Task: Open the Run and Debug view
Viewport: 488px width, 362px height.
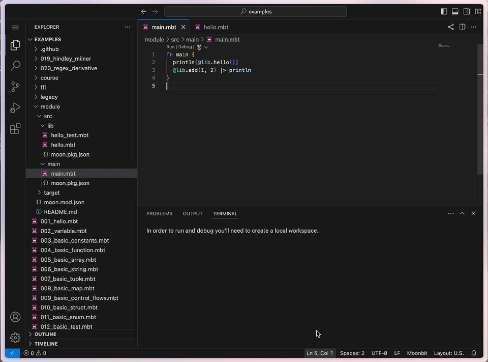Action: pyautogui.click(x=15, y=107)
